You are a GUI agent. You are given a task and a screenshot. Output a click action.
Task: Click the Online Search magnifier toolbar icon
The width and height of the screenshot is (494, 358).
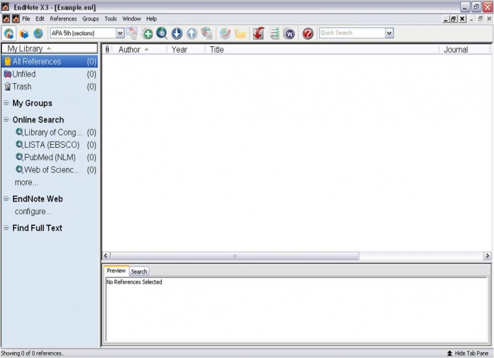162,33
